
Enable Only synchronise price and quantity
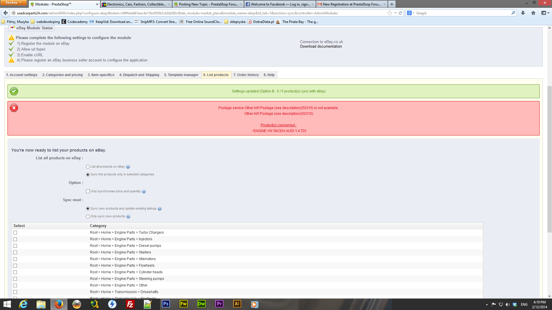(88, 191)
